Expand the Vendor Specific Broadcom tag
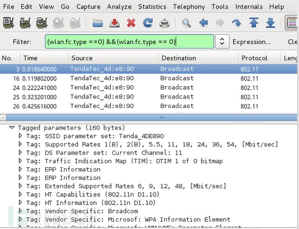299x229 pixels. pyautogui.click(x=20, y=211)
